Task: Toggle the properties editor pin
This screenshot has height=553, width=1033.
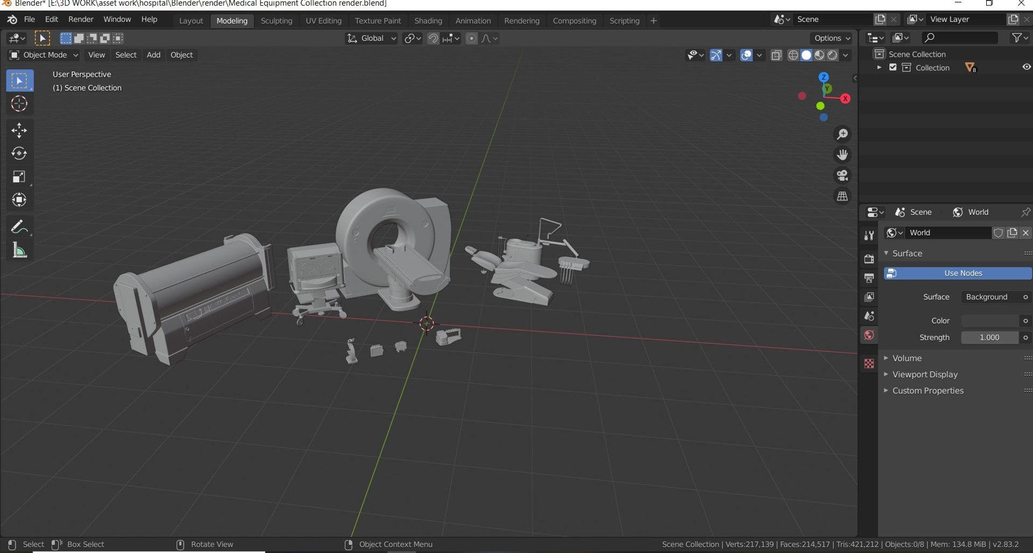Action: pyautogui.click(x=1025, y=212)
